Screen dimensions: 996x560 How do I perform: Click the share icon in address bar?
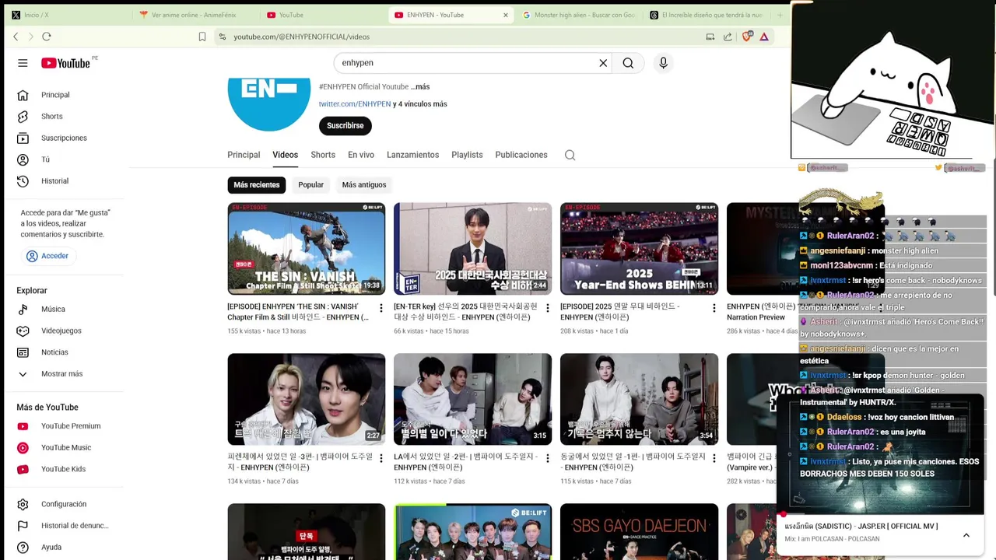click(728, 37)
